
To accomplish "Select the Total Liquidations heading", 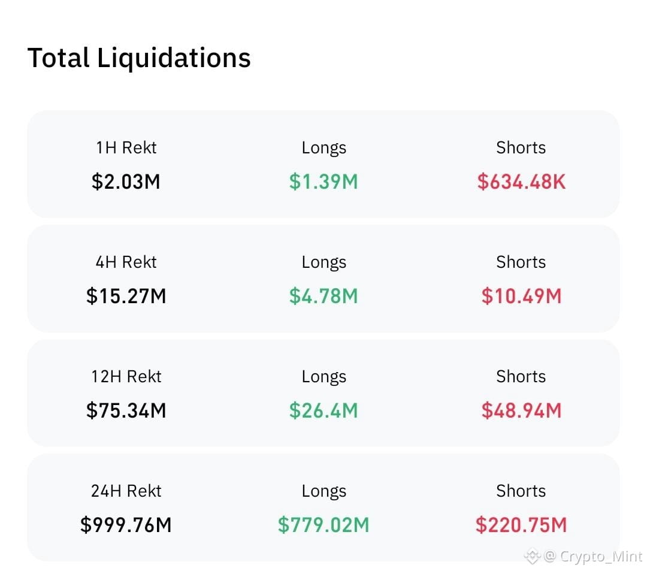I will [x=139, y=58].
